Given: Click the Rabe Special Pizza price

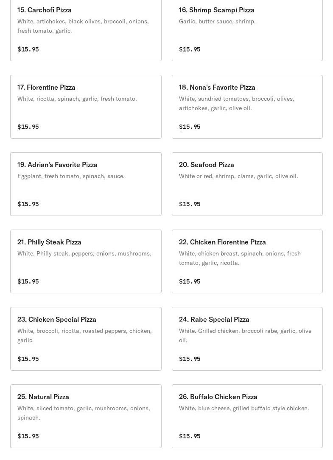Looking at the screenshot, I should pyautogui.click(x=190, y=359).
